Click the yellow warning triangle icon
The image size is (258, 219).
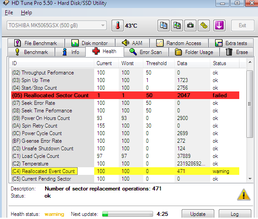(x=244, y=194)
